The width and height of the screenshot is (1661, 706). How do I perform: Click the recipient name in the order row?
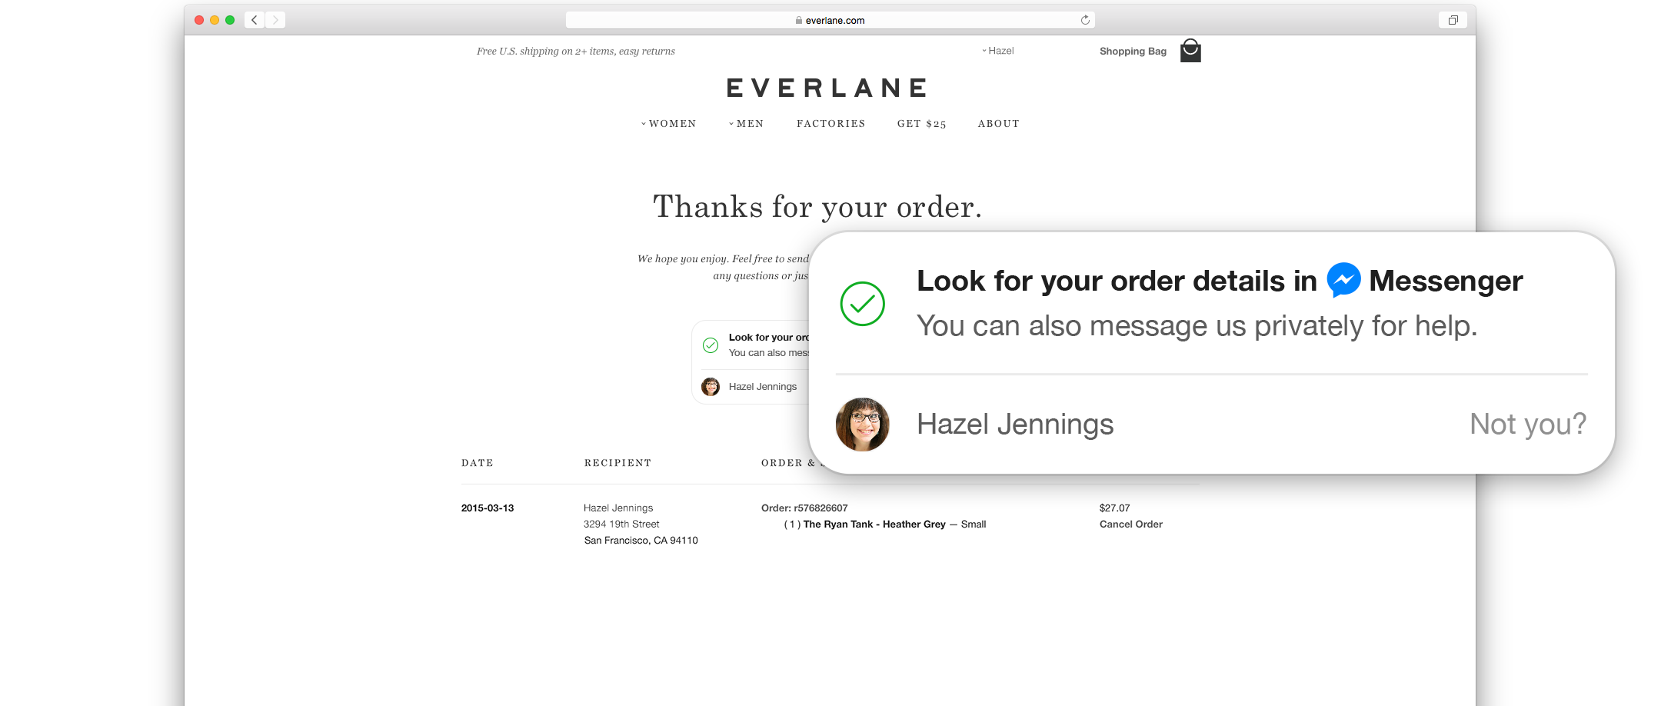click(x=618, y=508)
